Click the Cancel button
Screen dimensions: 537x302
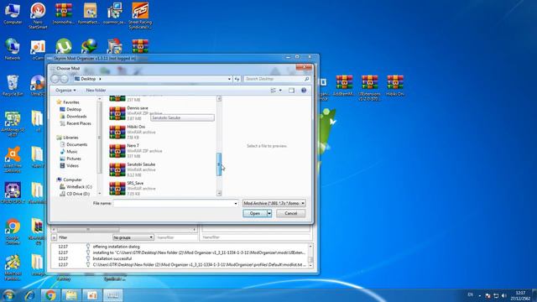[x=291, y=213]
